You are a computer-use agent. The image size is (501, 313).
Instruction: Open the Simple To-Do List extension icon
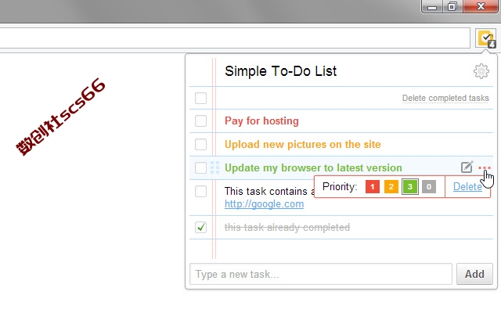[485, 38]
